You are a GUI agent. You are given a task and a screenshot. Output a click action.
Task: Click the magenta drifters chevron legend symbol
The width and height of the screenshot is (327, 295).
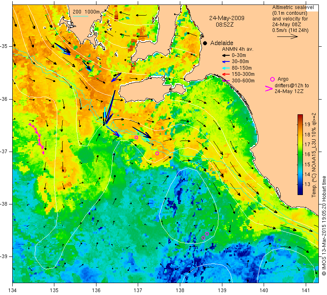269,88
